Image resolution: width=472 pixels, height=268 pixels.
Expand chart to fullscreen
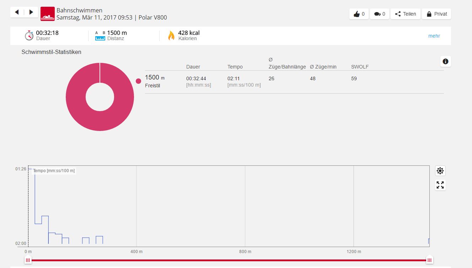pos(440,185)
